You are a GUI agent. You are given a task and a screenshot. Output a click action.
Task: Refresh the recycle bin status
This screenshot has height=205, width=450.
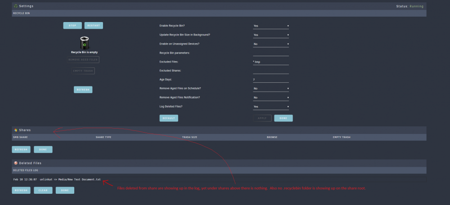pos(83,90)
